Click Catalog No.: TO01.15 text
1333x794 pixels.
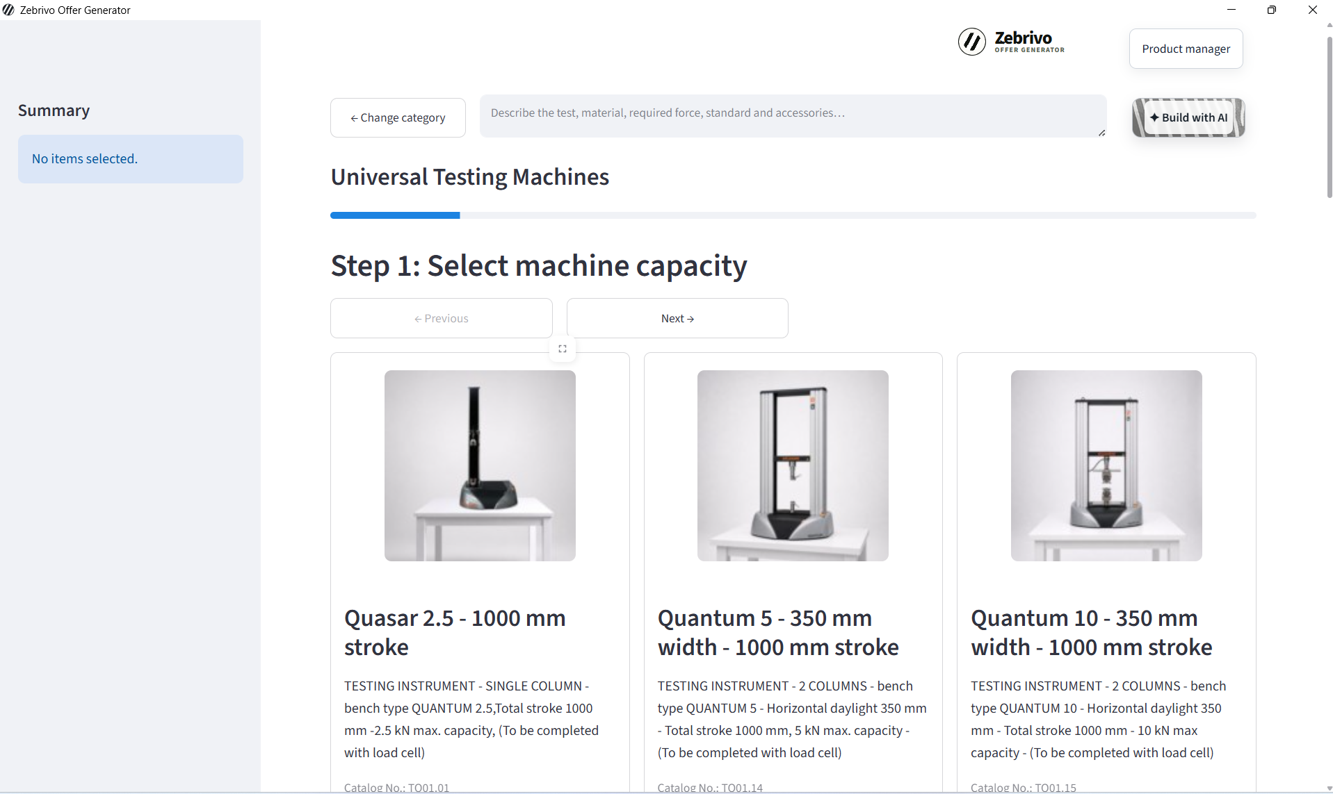pos(1024,787)
